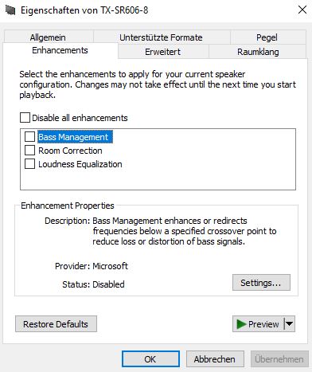The height and width of the screenshot is (372, 312).
Task: Cancel using the Abbrechen button
Action: [x=215, y=359]
